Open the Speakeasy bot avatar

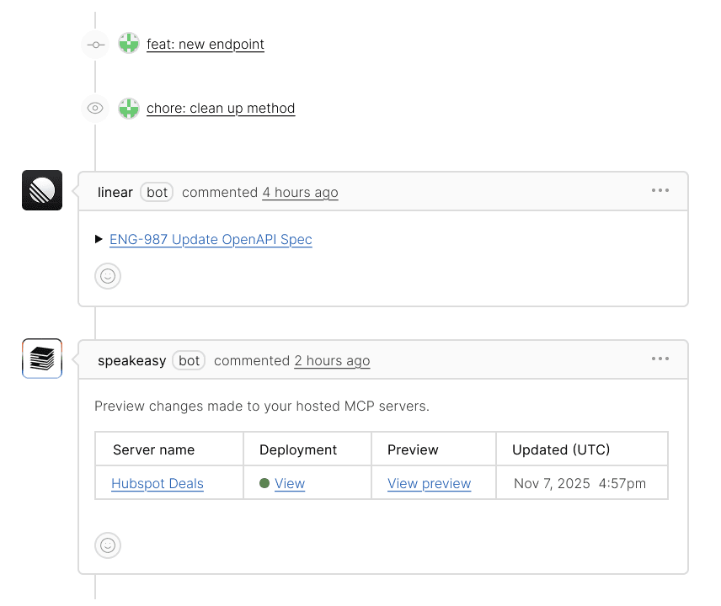click(x=41, y=358)
